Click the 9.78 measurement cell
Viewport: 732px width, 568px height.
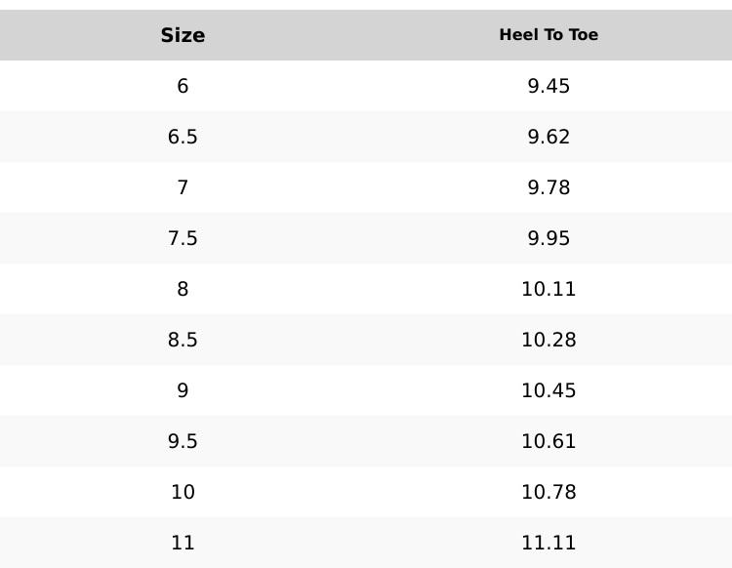click(x=549, y=187)
